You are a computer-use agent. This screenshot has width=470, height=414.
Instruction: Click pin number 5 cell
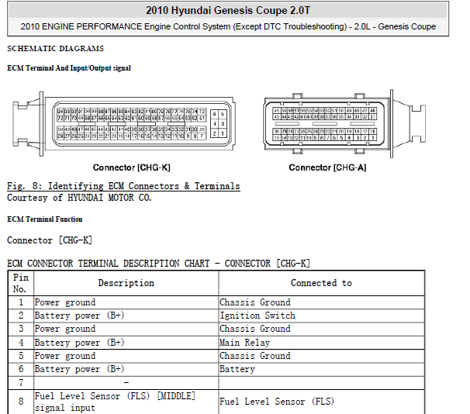(21, 356)
